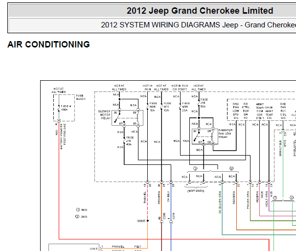Viewport: 296px width, 251px height.
Task: Click the "BRN/LT BLU" wire label
Action: pyautogui.click(x=280, y=148)
